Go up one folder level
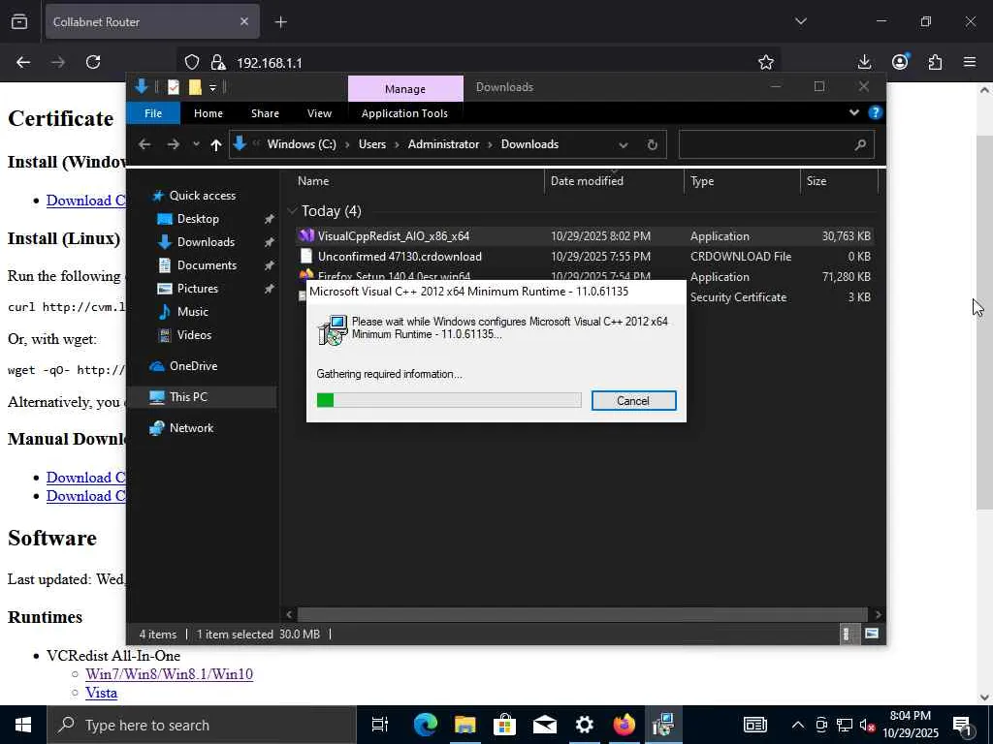The height and width of the screenshot is (744, 993). click(216, 145)
